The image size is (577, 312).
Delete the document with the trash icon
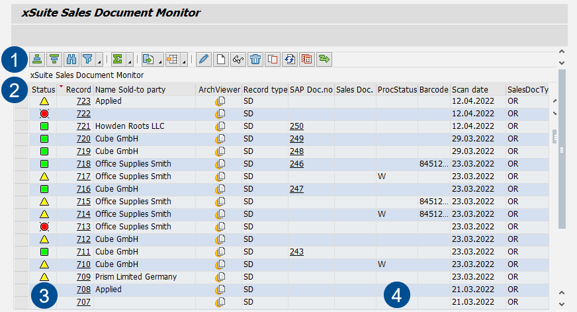(x=255, y=59)
